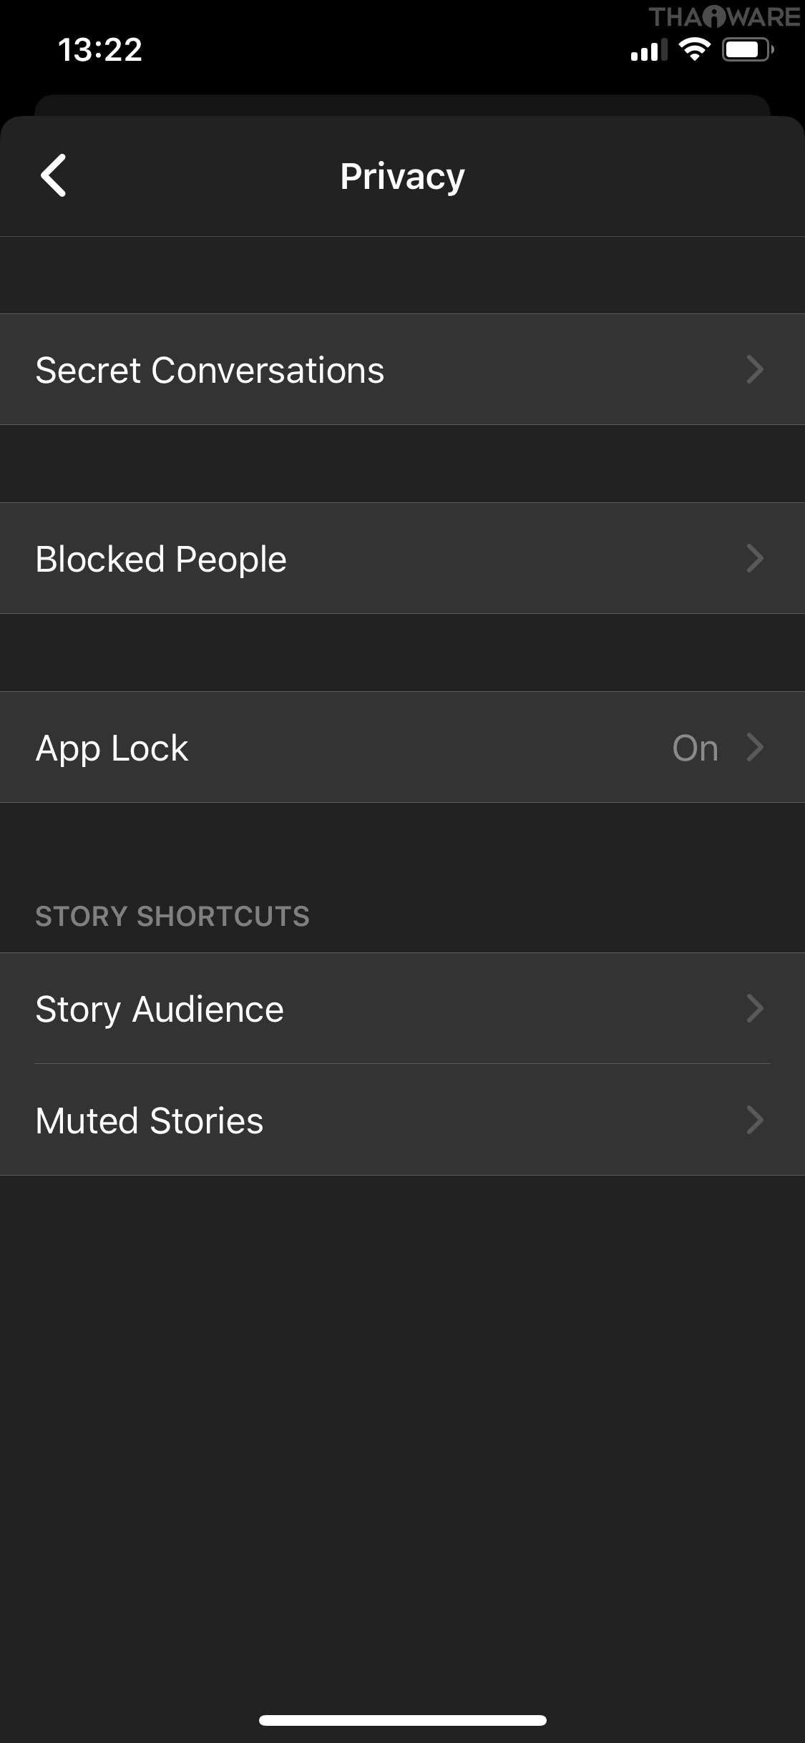Tap the home indicator bar
The height and width of the screenshot is (1743, 805).
(402, 1720)
